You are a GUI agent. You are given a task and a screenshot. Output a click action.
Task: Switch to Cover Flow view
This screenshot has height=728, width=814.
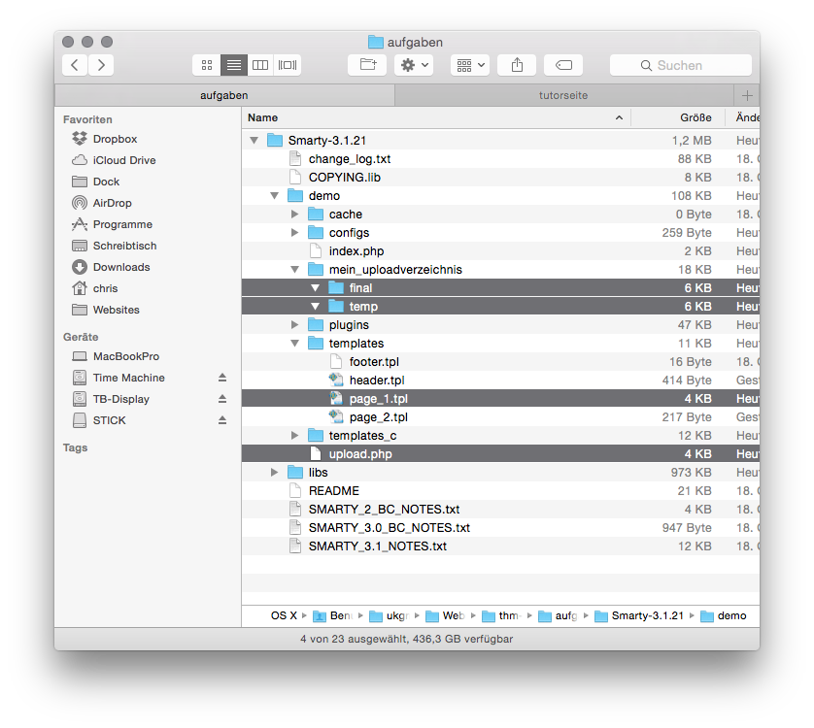(288, 65)
